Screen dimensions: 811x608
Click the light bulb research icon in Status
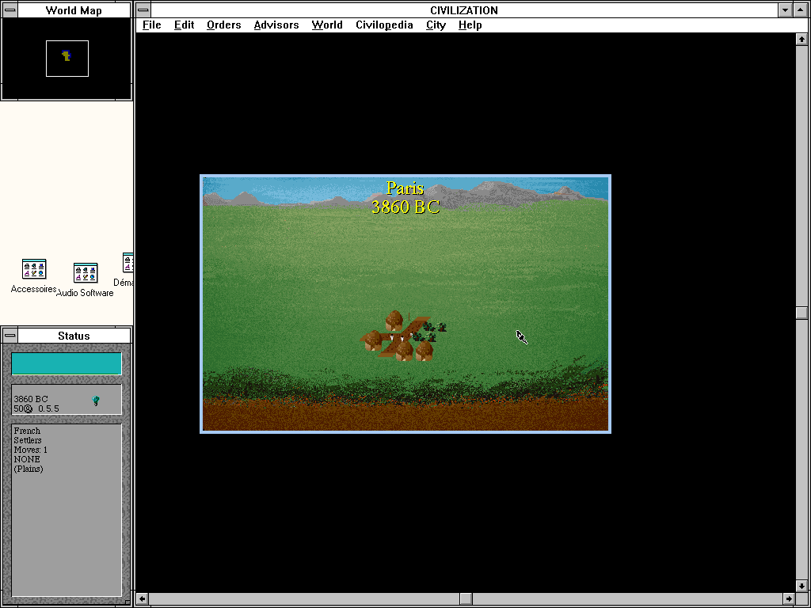pos(96,401)
